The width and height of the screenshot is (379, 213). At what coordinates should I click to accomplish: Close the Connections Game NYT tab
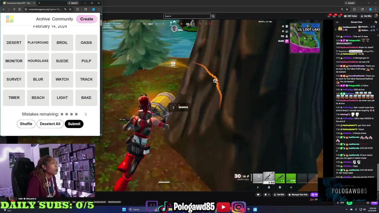tap(34, 3)
